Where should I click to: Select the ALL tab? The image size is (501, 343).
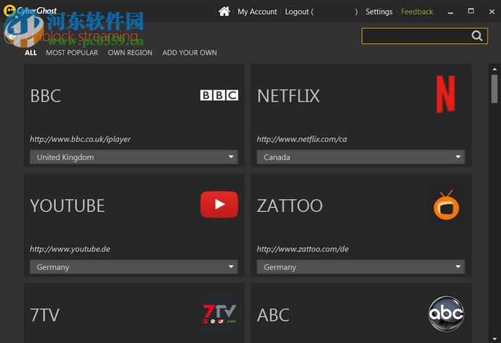tap(31, 53)
